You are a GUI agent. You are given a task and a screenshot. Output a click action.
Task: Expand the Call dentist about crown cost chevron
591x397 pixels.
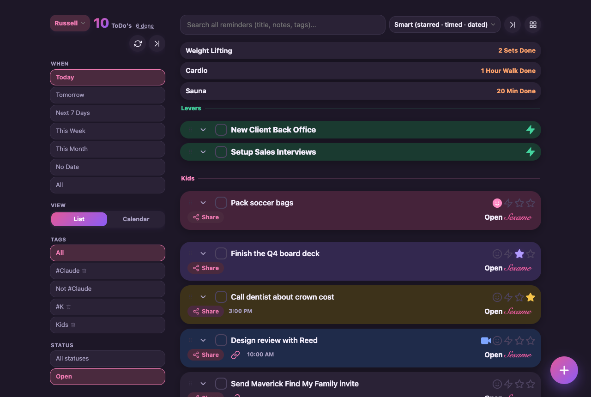coord(203,297)
